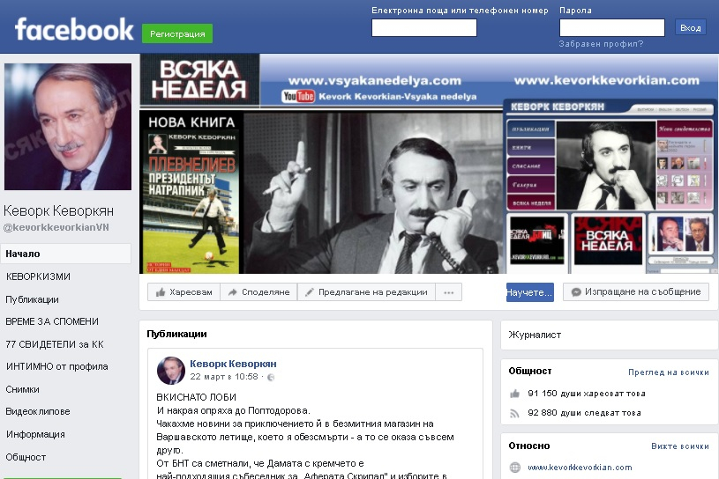Click the Журналист category text
Viewport: 719px width, 479px height.
(535, 335)
